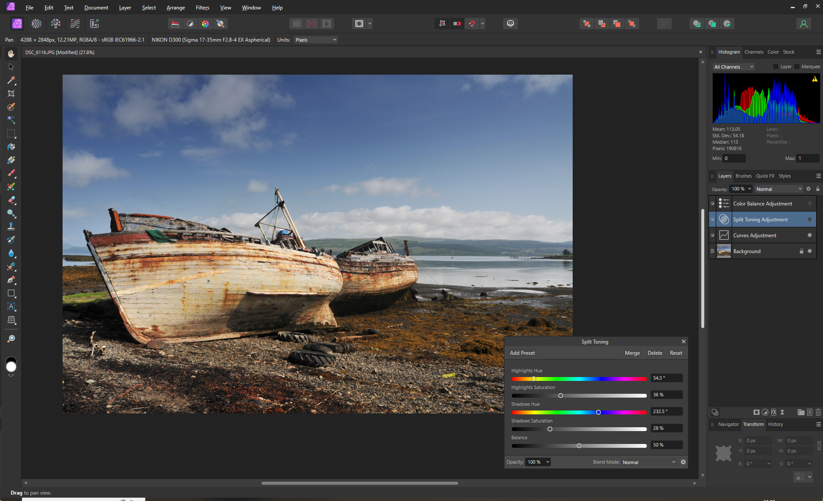Apply Auto Colors from toolbar
823x501 pixels.
[x=205, y=24]
